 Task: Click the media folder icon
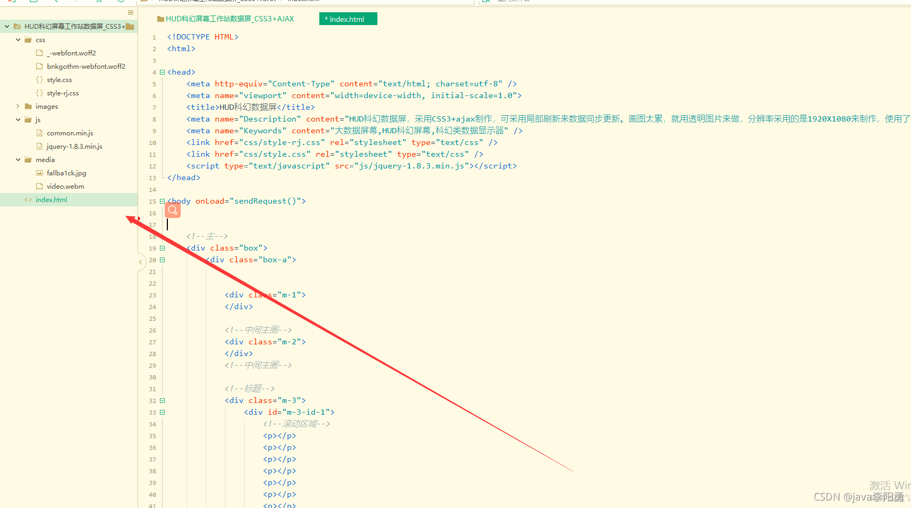[x=28, y=159]
